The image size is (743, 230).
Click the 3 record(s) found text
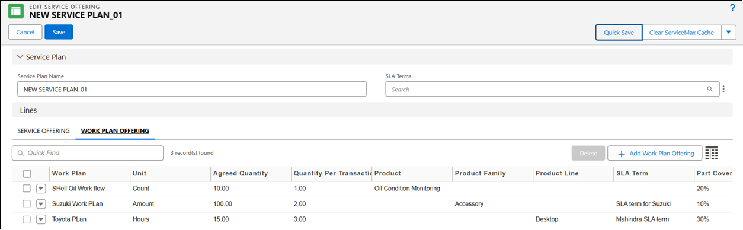192,153
